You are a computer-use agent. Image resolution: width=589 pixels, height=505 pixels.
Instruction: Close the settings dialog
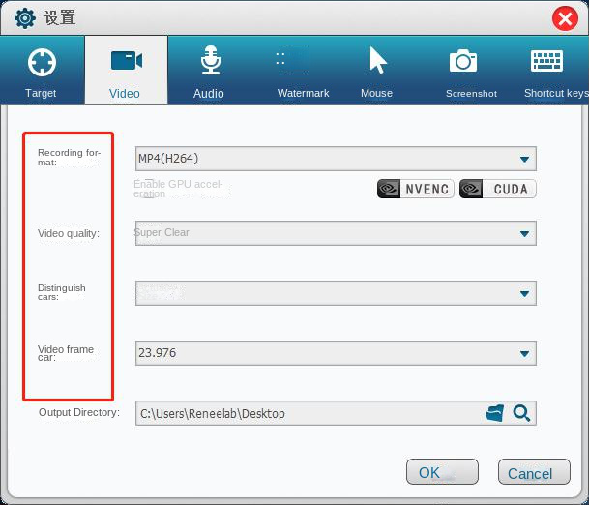pos(565,18)
